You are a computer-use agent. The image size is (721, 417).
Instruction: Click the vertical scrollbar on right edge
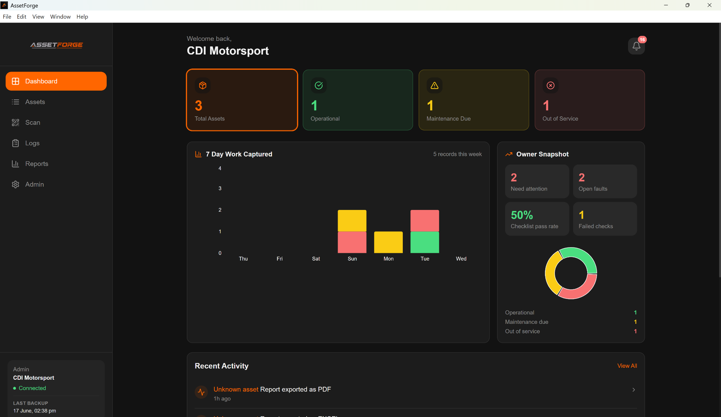720,150
